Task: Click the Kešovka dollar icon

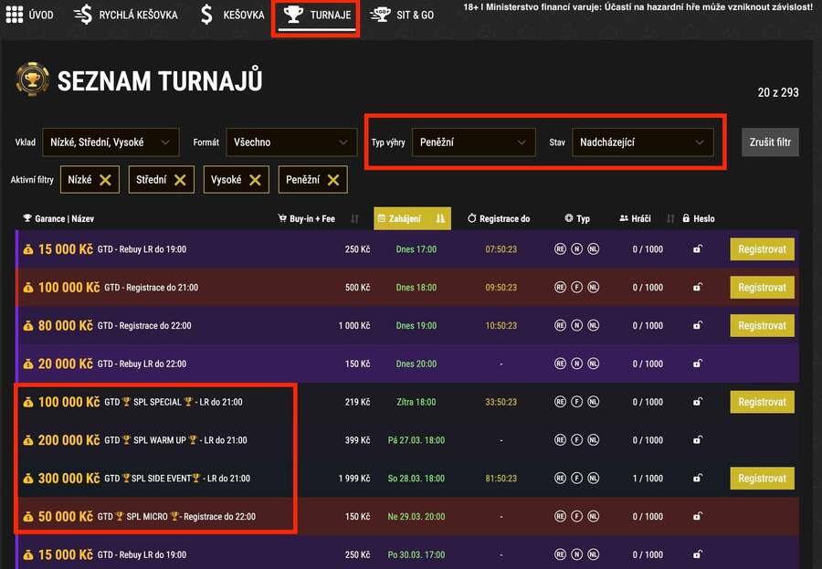Action: click(206, 15)
